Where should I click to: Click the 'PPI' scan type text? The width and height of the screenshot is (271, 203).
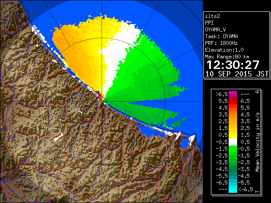(209, 23)
